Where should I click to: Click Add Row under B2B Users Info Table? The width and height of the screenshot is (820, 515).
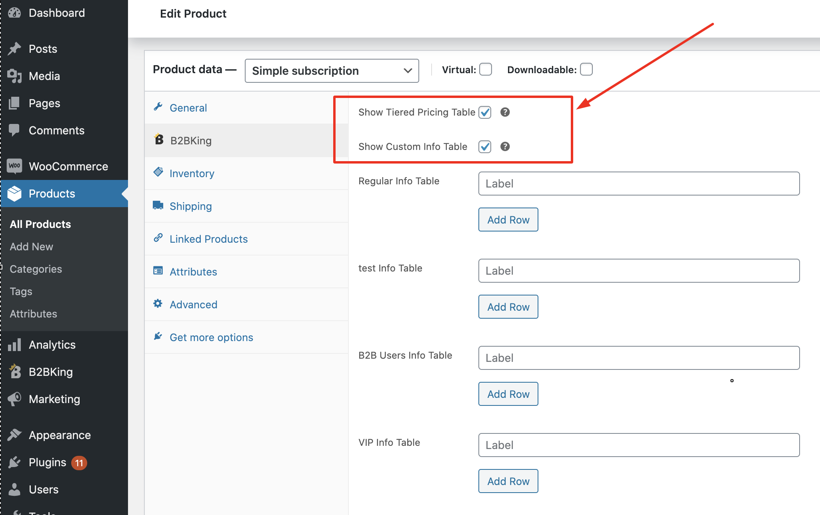tap(508, 394)
